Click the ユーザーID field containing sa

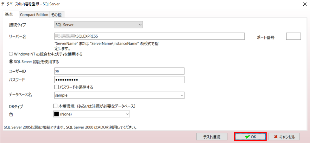click(x=119, y=71)
